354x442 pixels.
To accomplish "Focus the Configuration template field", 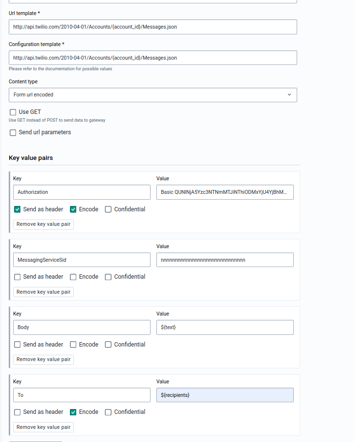I will [x=152, y=58].
